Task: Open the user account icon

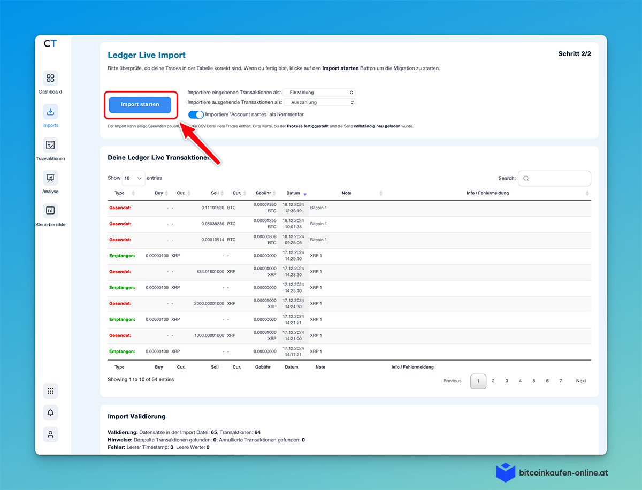Action: pyautogui.click(x=50, y=434)
